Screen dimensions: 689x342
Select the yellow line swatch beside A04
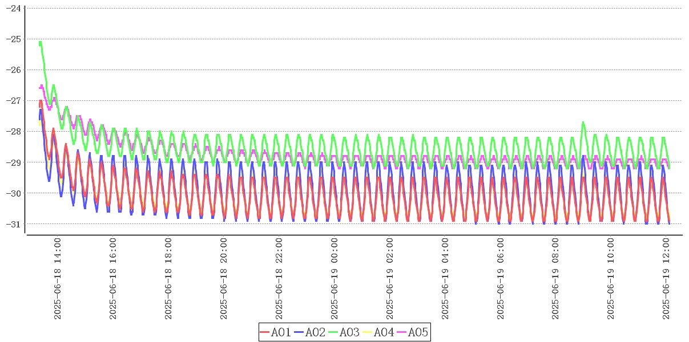point(368,332)
